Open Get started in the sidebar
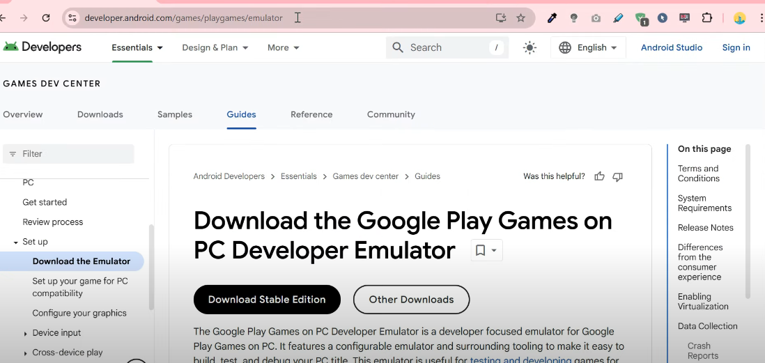The width and height of the screenshot is (765, 363). 45,202
